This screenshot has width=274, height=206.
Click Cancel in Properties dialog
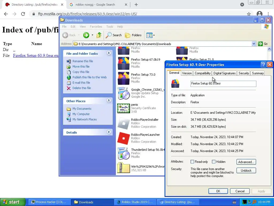pos(240,191)
